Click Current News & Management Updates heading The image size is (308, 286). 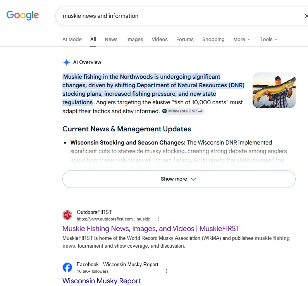coord(127,129)
